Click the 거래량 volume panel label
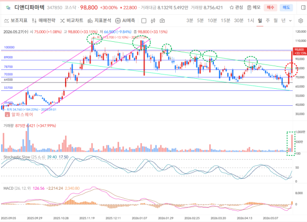The image size is (307, 222). coord(8,126)
